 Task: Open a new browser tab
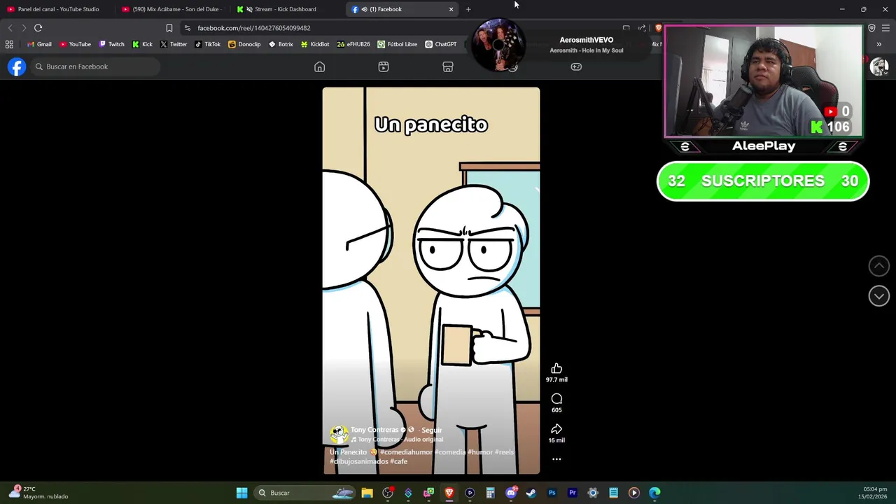(468, 9)
